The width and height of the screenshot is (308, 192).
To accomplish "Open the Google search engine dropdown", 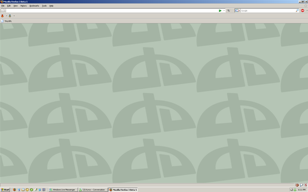I will (238, 11).
